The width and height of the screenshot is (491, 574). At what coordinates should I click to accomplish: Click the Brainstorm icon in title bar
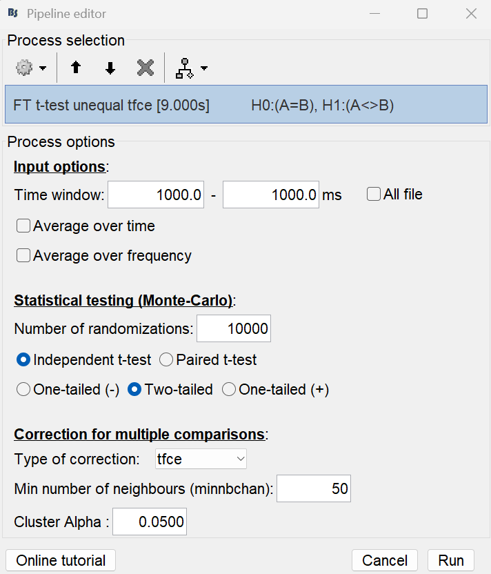tap(12, 14)
